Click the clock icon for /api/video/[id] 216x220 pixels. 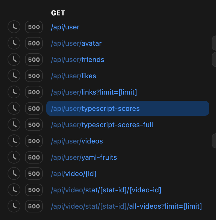point(14,174)
